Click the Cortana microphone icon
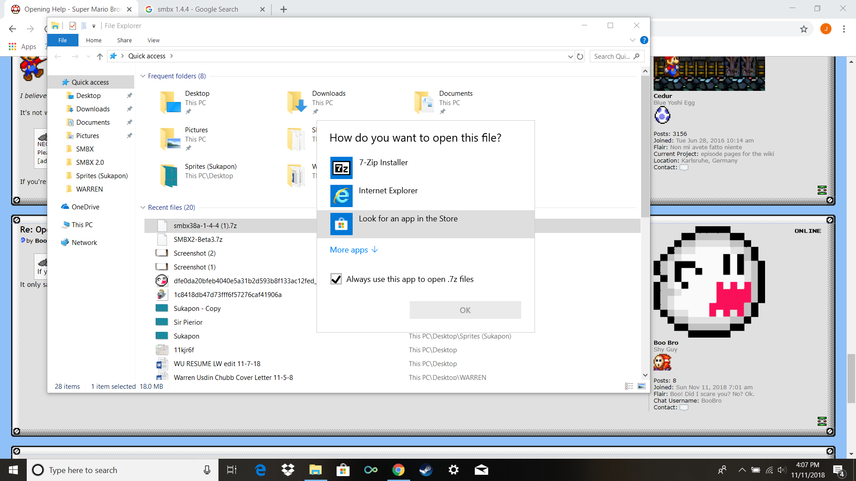This screenshot has width=856, height=481. coord(207,470)
